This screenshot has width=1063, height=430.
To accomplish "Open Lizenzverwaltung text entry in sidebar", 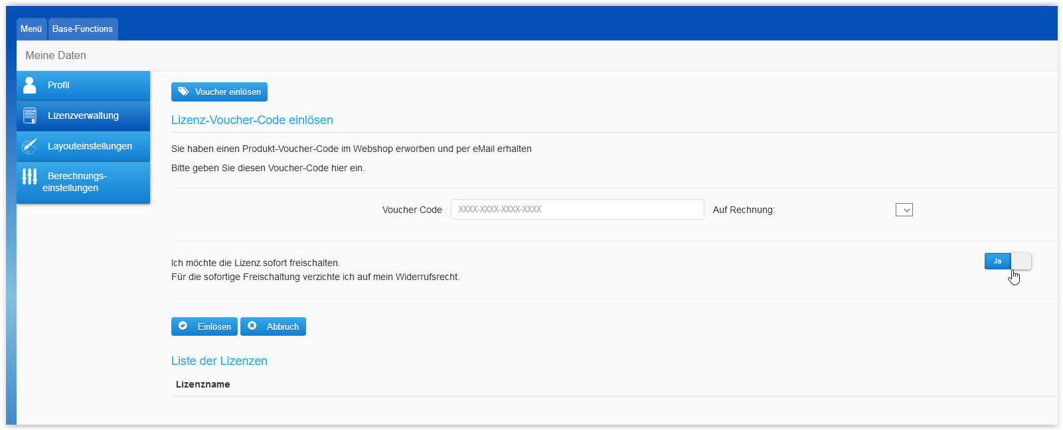I will [x=83, y=115].
